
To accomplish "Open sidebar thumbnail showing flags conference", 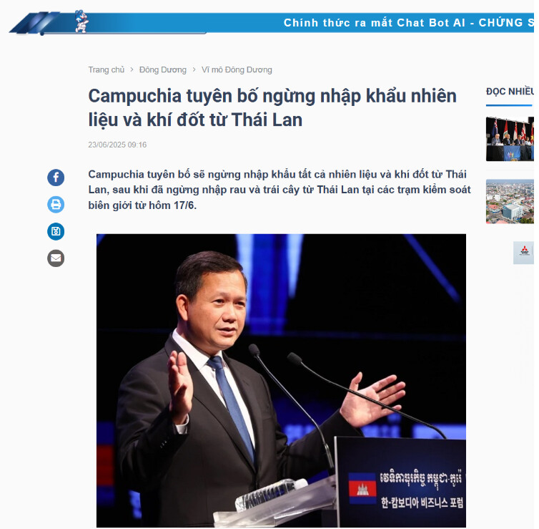I will pos(510,139).
